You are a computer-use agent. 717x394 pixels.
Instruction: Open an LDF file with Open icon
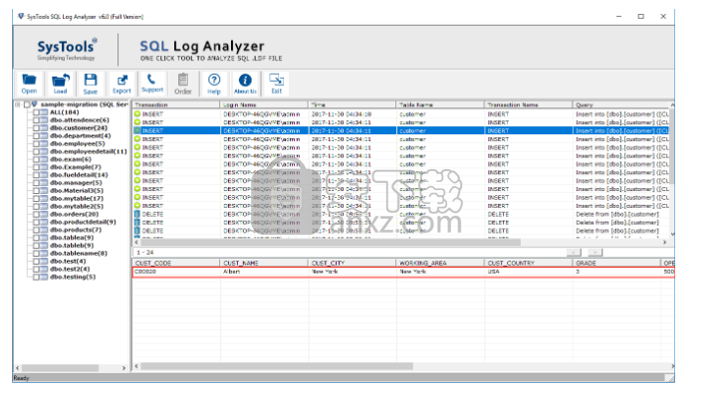click(29, 84)
